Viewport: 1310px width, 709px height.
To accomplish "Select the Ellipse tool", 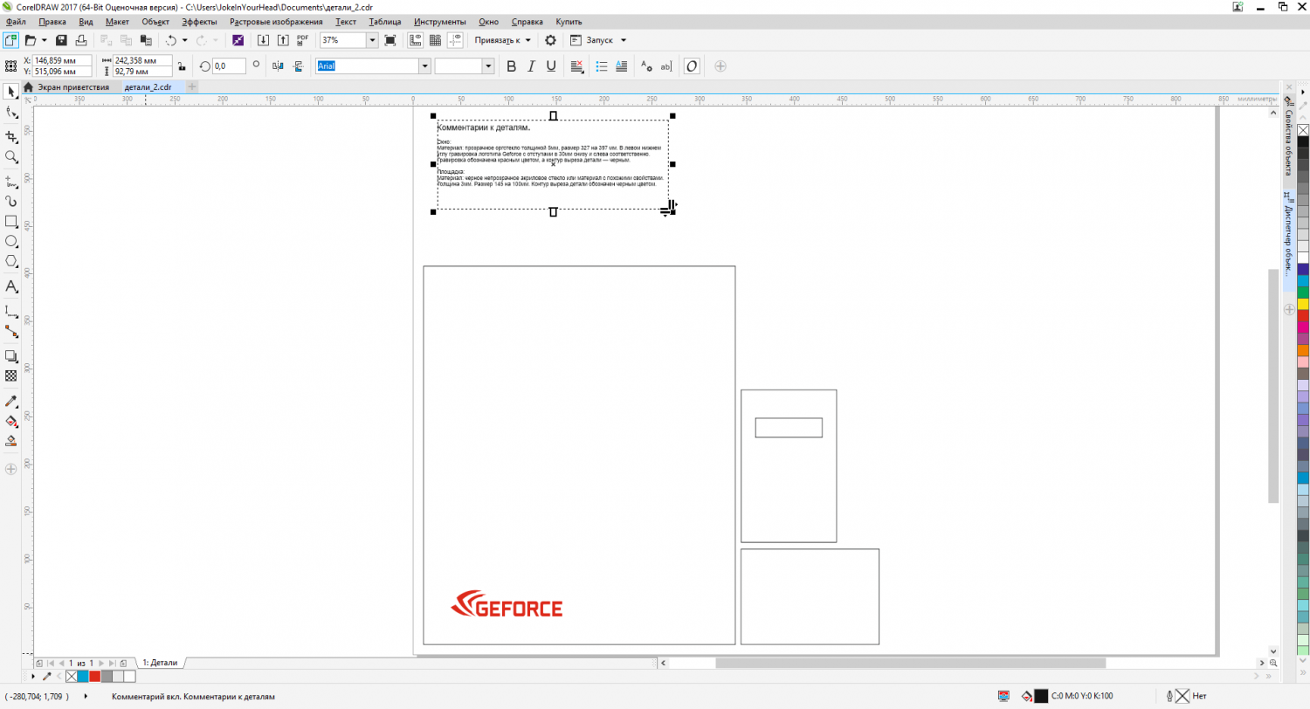I will click(11, 241).
